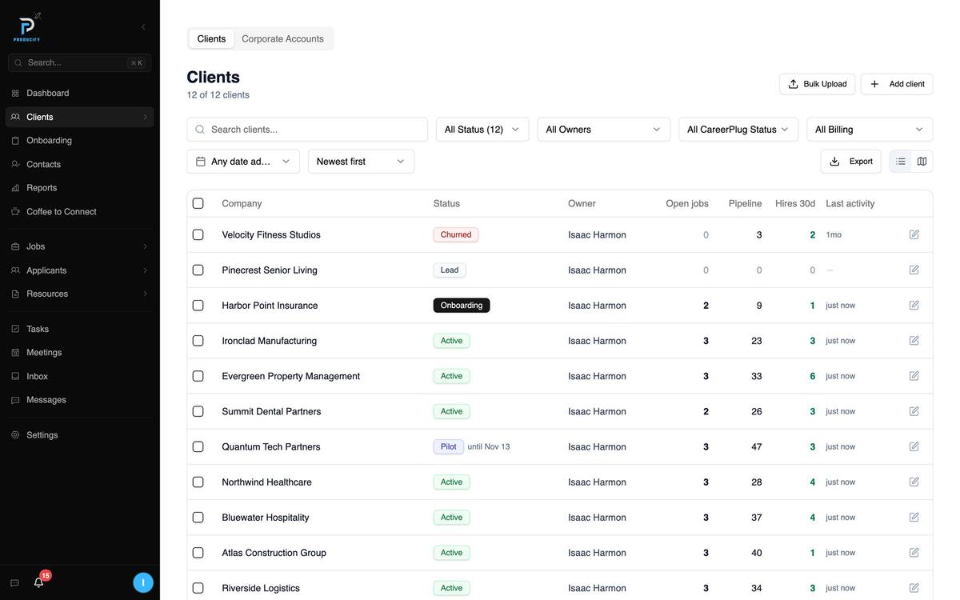Open Messages in the sidebar
The height and width of the screenshot is (600, 960).
80,400
